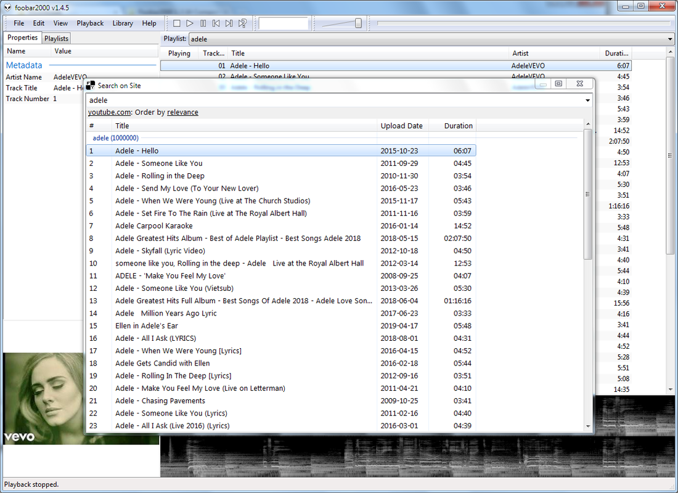Select result Adele - Skyfall (Lyric Video)

[x=281, y=251]
